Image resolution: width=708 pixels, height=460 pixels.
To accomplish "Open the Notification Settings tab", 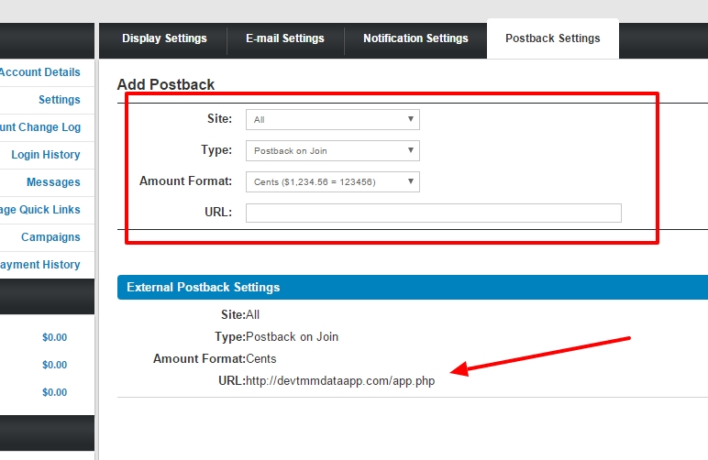I will (x=415, y=38).
